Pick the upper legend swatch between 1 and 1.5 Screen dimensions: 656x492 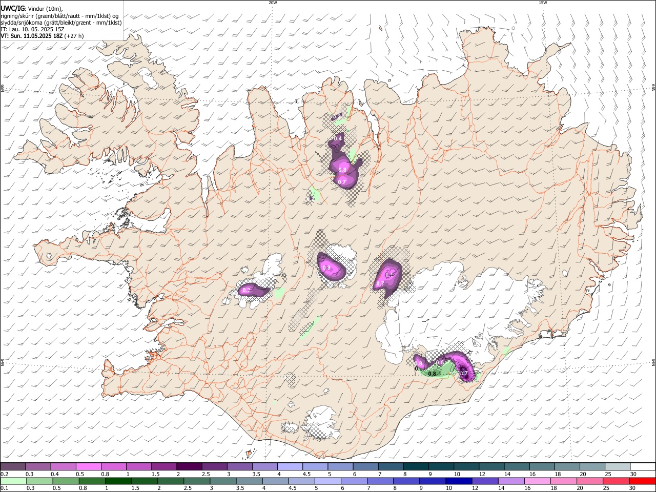[138, 466]
